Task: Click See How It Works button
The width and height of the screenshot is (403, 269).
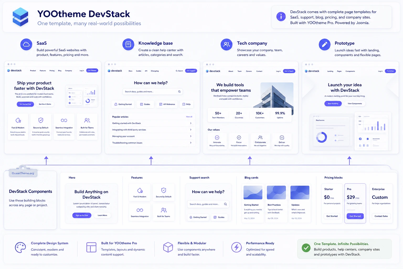Action: point(45,104)
